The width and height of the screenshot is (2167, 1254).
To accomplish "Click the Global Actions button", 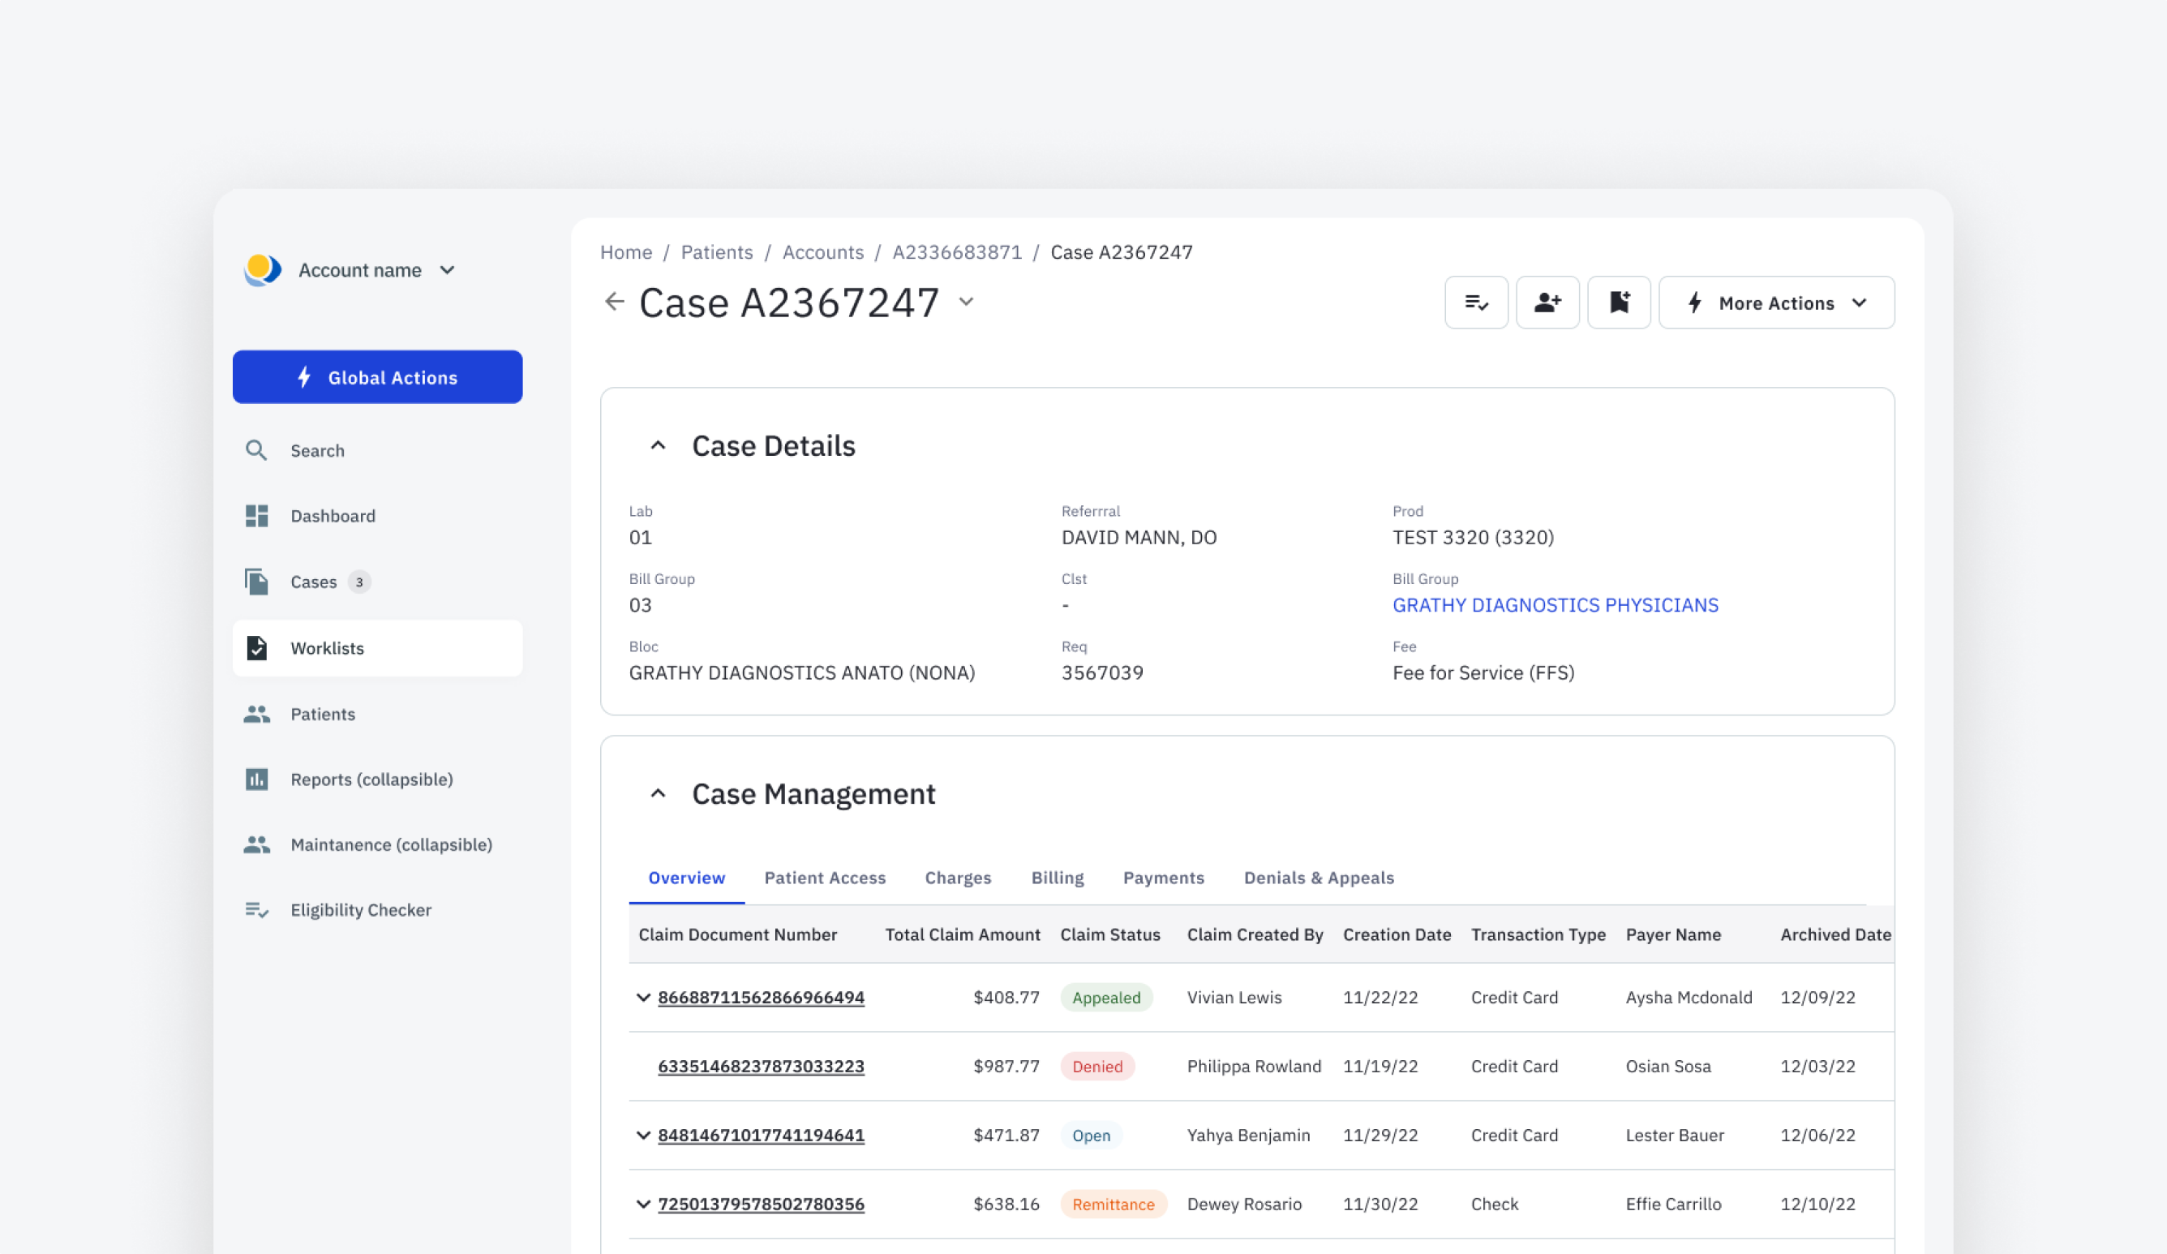I will [x=377, y=376].
